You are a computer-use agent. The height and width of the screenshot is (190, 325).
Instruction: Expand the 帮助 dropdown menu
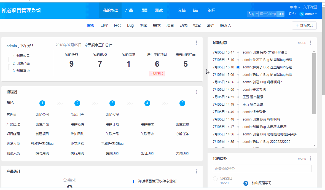pyautogui.click(x=295, y=7)
